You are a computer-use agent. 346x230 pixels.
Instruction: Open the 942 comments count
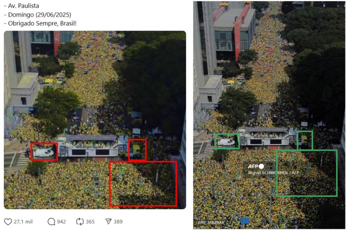point(61,222)
